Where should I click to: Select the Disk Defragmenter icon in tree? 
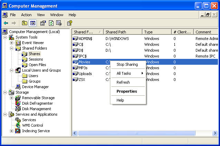(x=18, y=103)
